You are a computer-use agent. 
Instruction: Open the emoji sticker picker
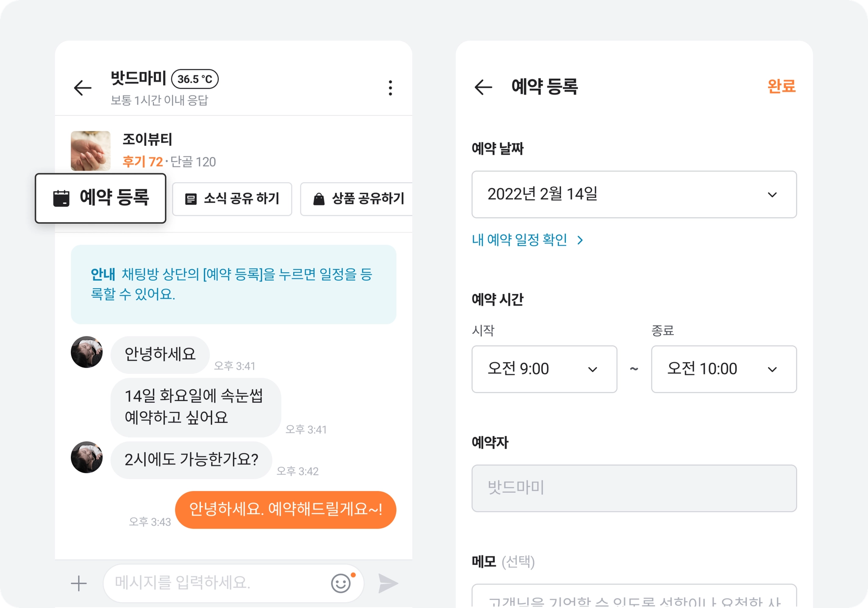(341, 583)
